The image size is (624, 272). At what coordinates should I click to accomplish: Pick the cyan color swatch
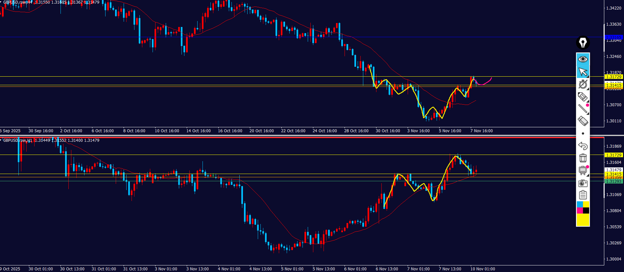pos(580,205)
